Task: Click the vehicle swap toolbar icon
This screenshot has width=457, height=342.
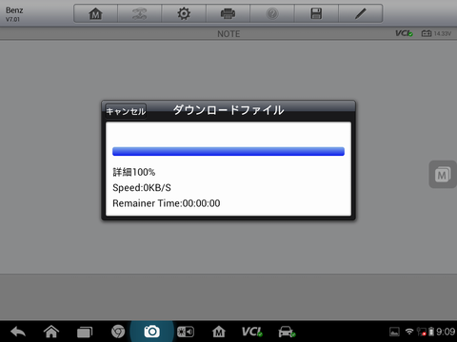Action: [x=140, y=13]
